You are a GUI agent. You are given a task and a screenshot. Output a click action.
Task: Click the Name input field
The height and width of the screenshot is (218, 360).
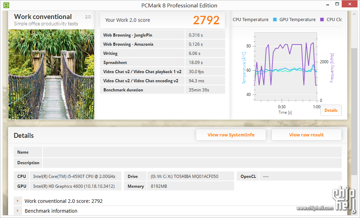coord(192,152)
